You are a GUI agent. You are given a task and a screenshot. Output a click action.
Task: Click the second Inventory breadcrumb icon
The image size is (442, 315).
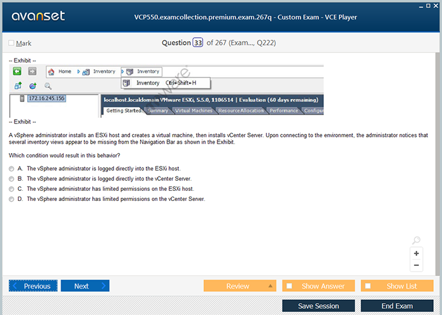129,72
